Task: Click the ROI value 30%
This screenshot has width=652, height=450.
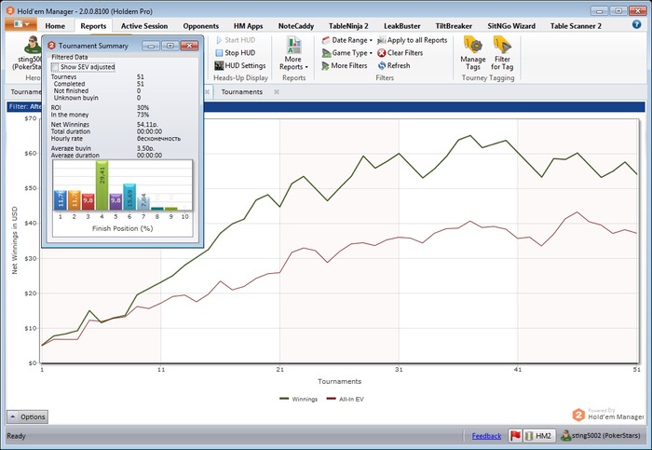Action: pos(143,107)
